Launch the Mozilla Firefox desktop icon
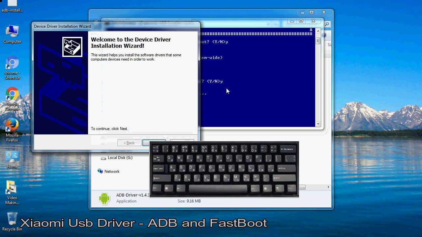Viewport: 422px width, 237px height. (12, 131)
